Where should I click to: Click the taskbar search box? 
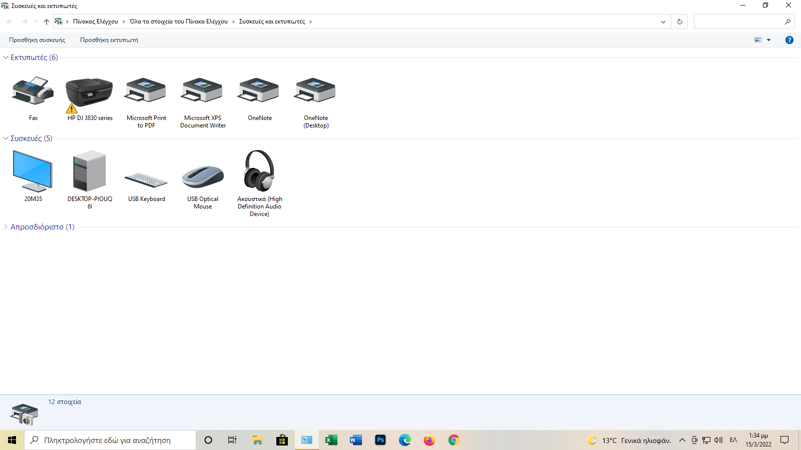pyautogui.click(x=110, y=440)
